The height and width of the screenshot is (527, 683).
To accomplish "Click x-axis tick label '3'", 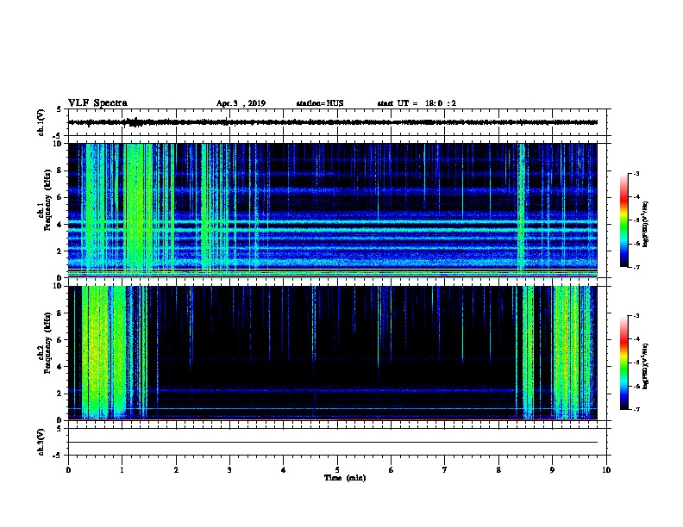I will pos(229,470).
